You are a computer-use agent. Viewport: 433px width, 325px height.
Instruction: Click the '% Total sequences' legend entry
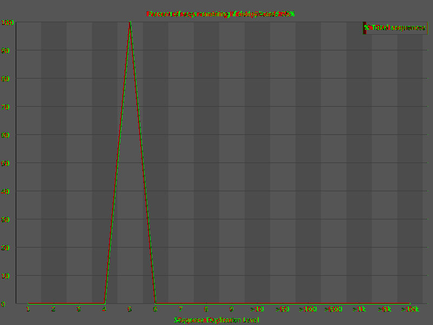point(395,28)
